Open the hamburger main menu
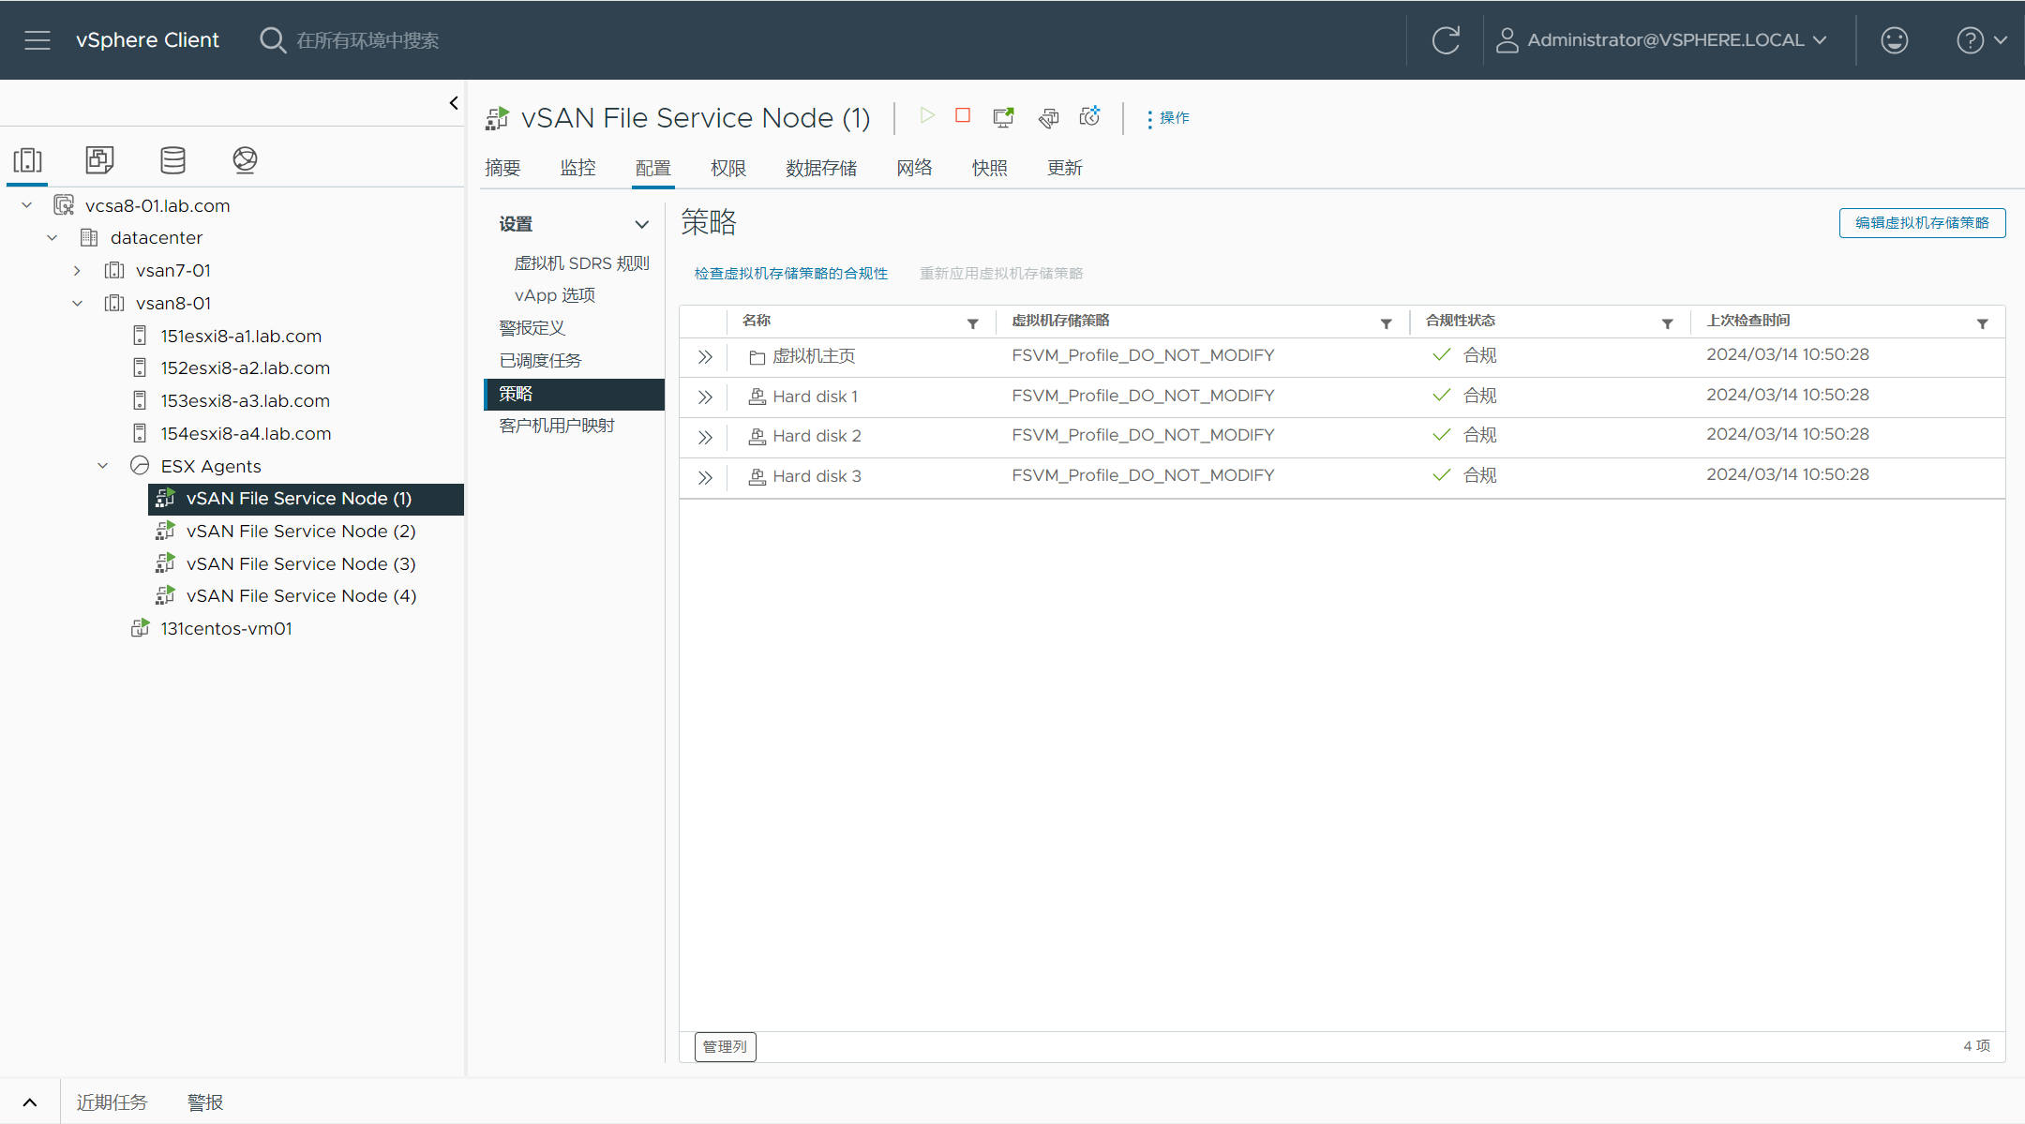2025x1124 pixels. pyautogui.click(x=37, y=40)
